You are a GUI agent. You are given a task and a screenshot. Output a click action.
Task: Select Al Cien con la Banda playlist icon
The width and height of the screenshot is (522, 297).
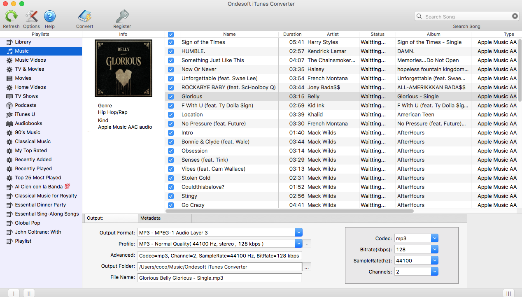coord(9,187)
